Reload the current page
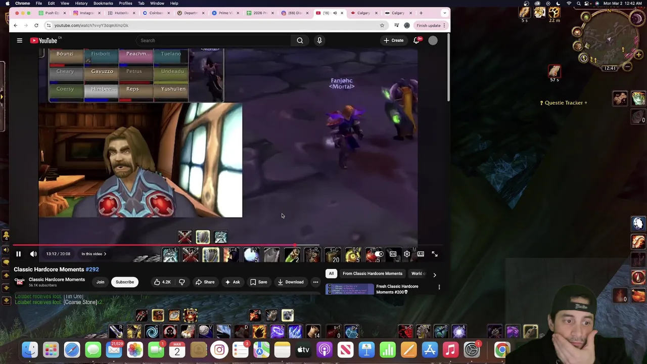 36,25
